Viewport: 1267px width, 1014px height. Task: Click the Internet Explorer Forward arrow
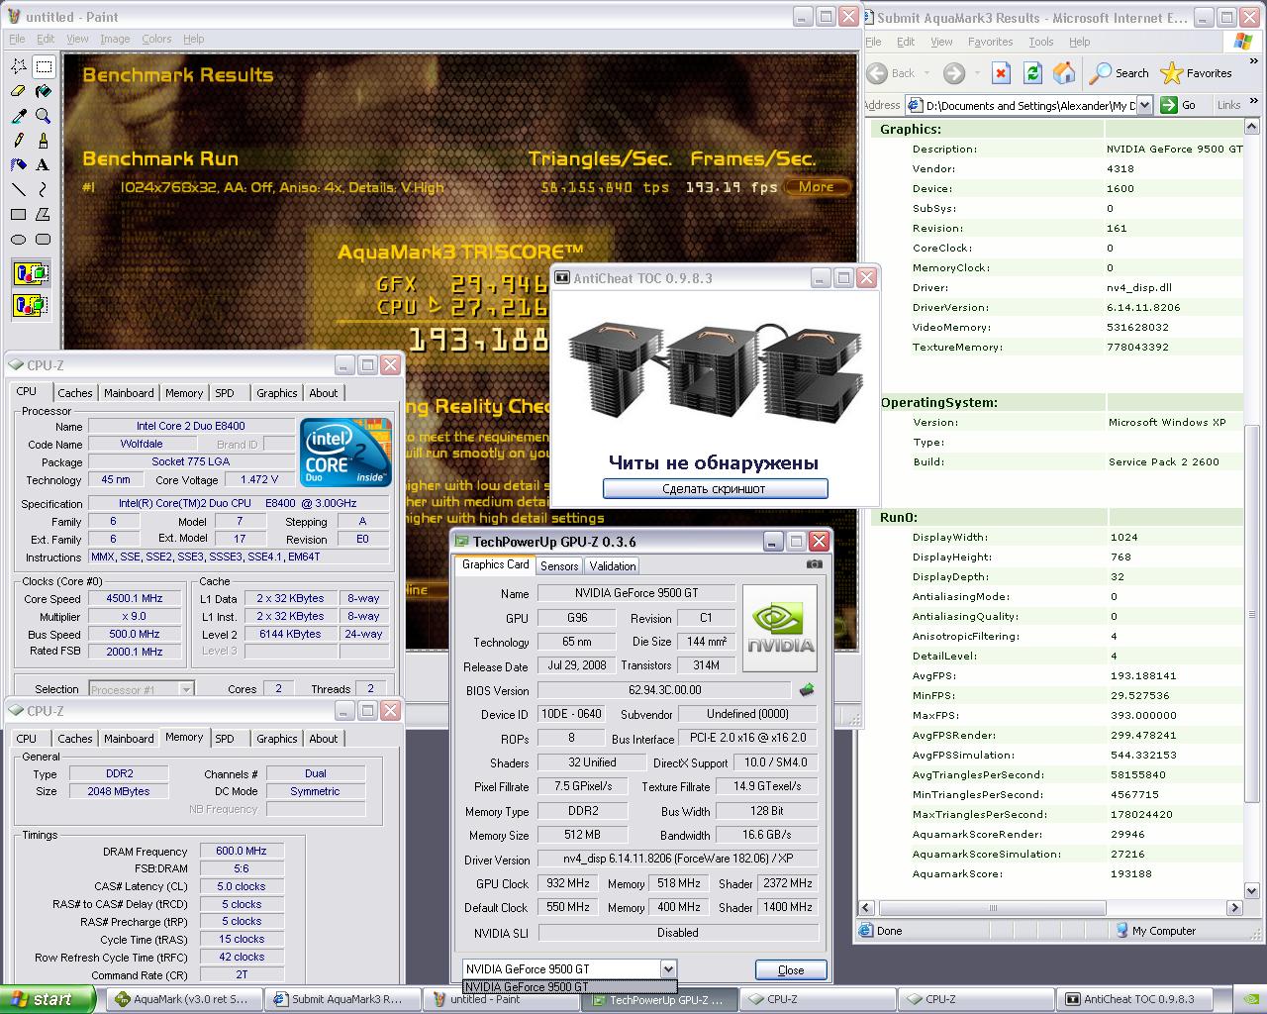pos(954,73)
